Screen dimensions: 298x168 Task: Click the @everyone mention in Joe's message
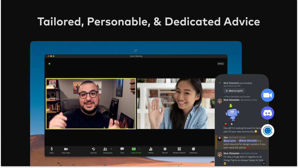coord(230,141)
